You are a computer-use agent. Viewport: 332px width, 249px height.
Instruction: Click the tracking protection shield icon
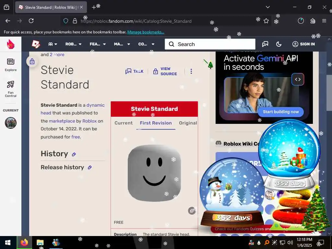point(66,21)
